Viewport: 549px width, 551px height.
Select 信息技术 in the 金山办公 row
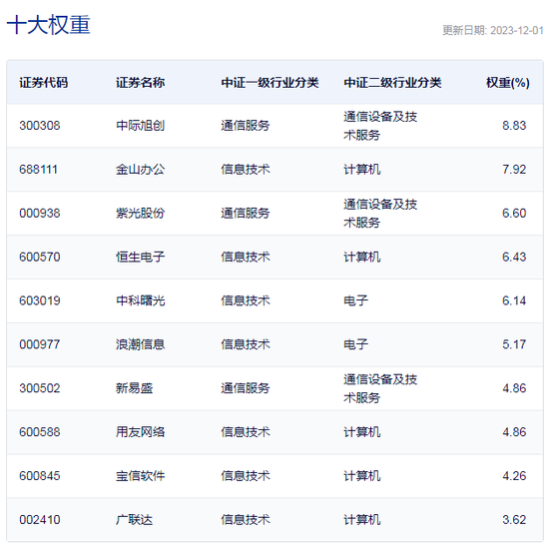click(246, 170)
